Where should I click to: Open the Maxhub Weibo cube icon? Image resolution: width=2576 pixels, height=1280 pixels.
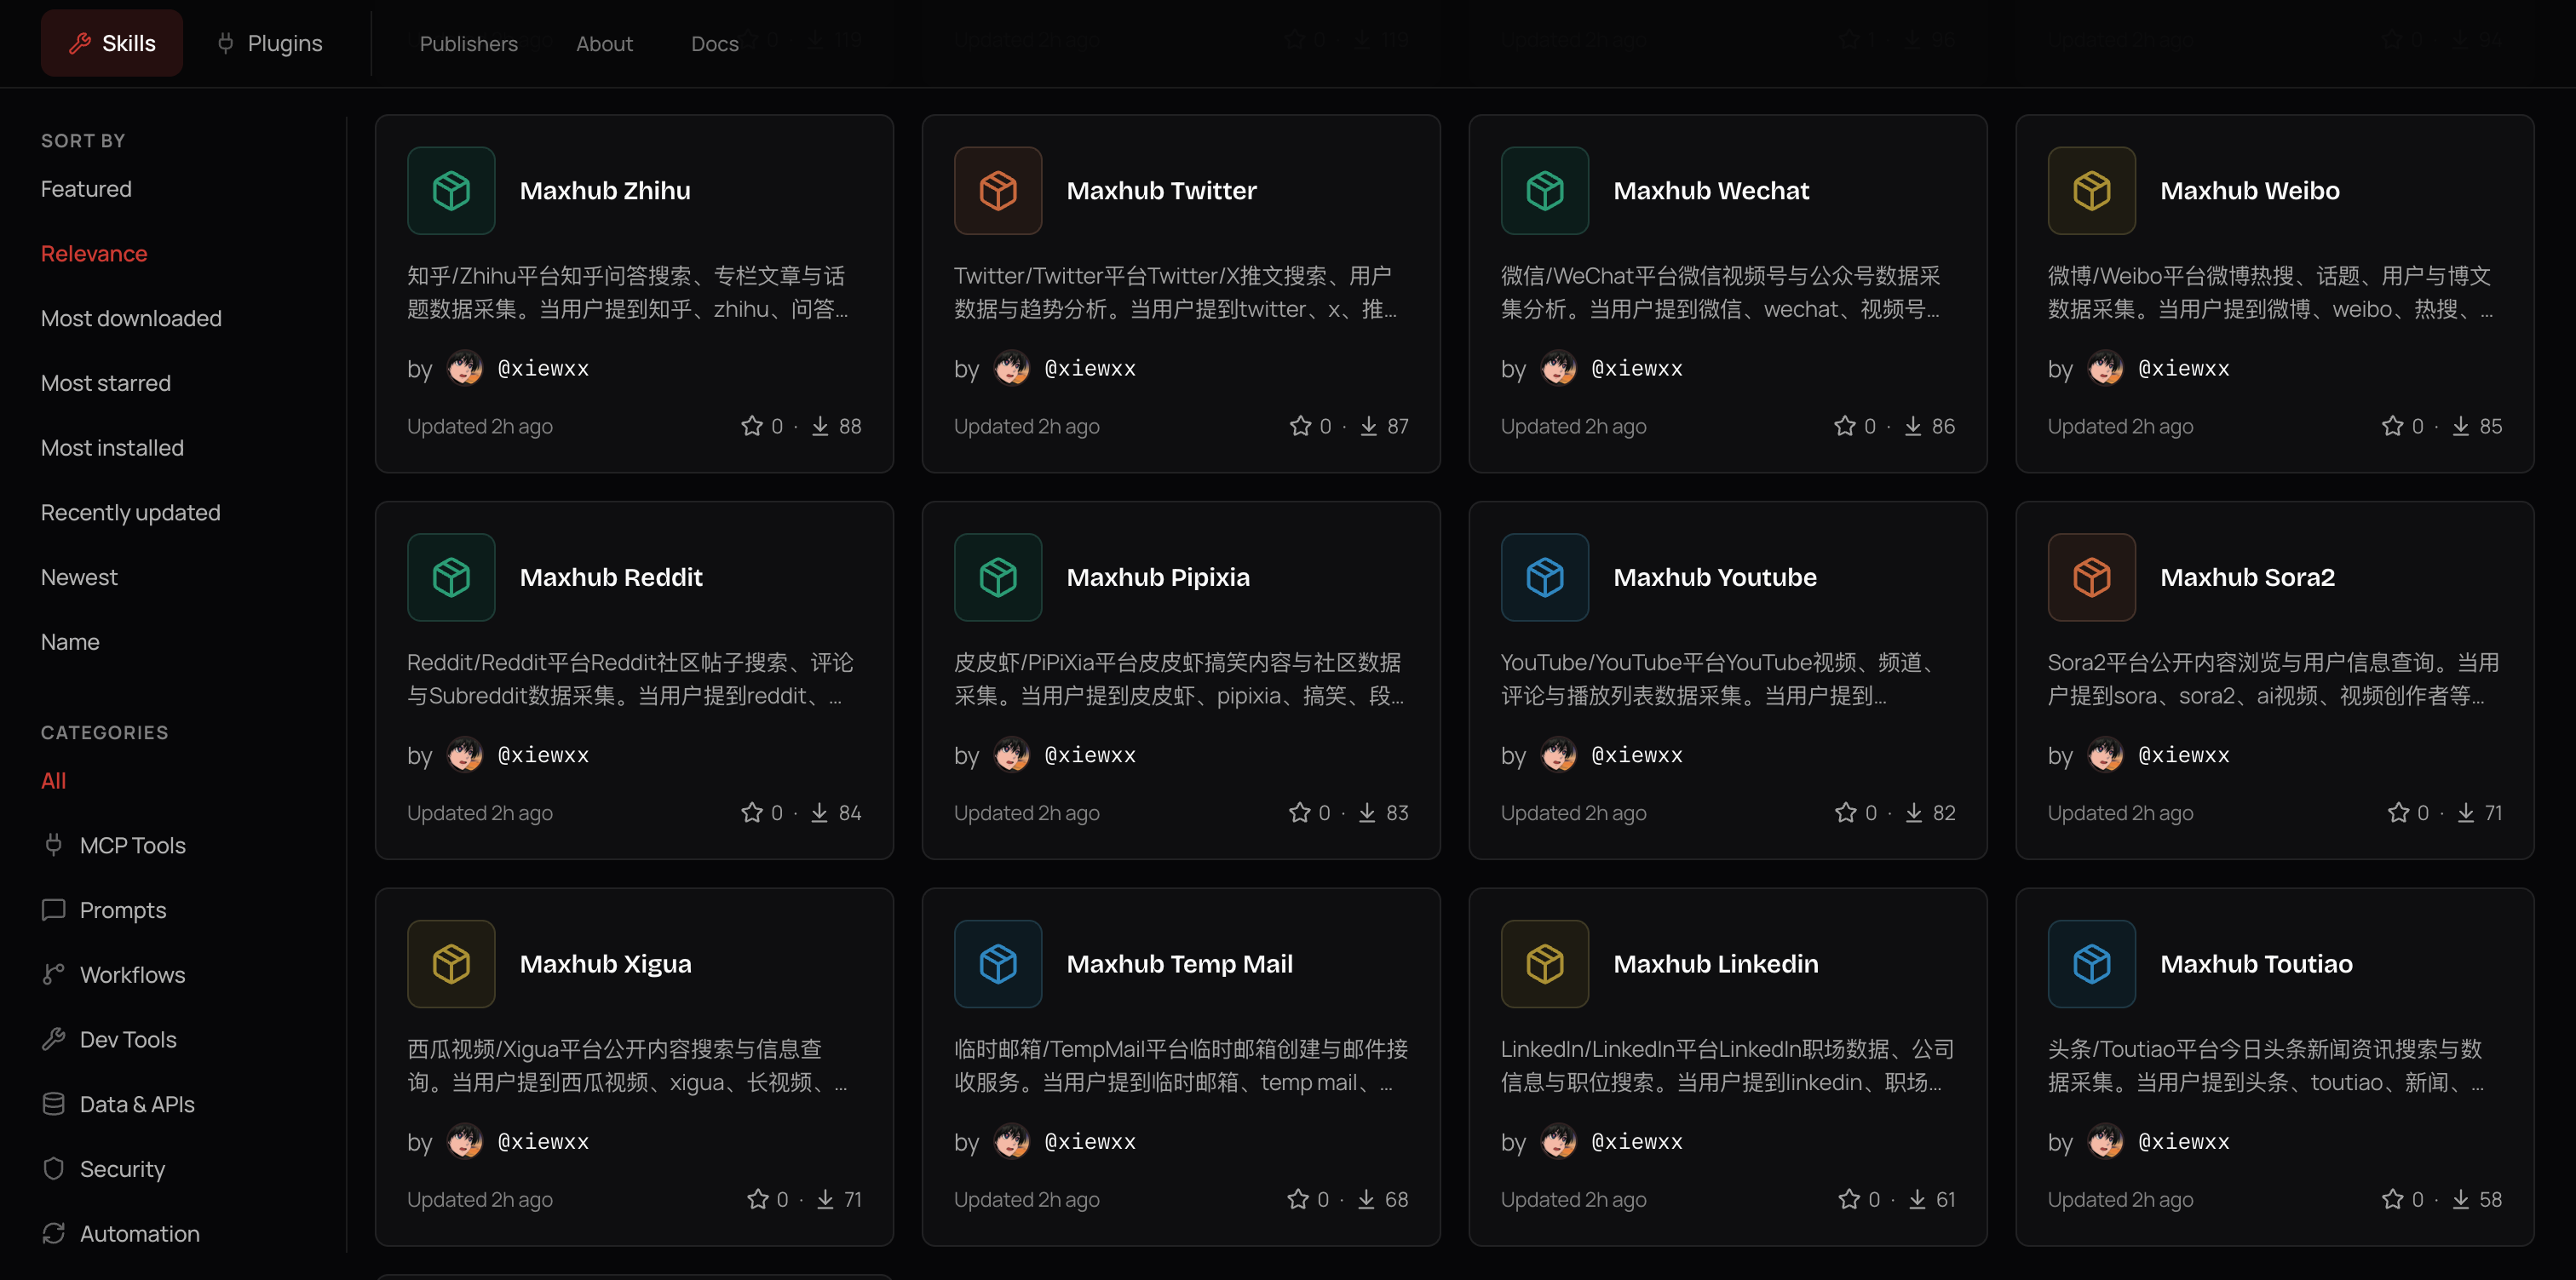(x=2092, y=190)
